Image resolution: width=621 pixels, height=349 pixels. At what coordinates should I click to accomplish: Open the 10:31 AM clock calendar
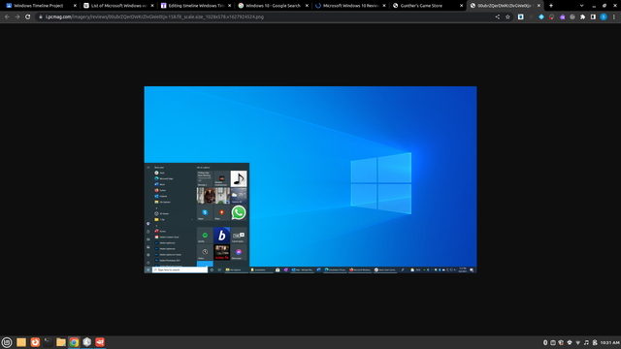coord(609,342)
